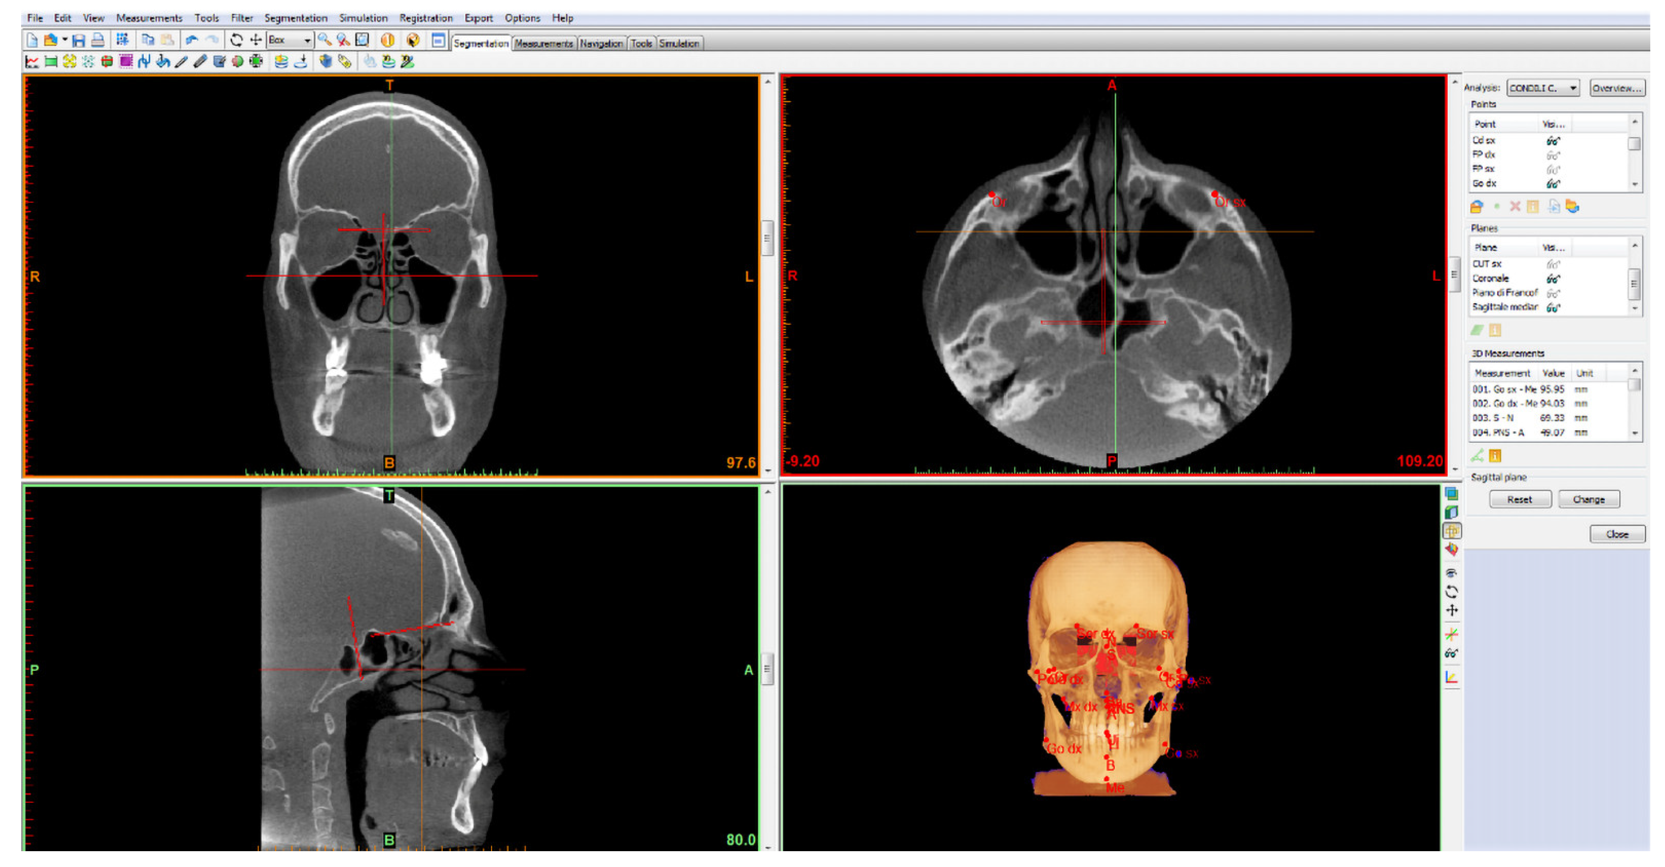Image resolution: width=1665 pixels, height=867 pixels.
Task: Click the Reset sagittal plane button
Action: pos(1520,499)
